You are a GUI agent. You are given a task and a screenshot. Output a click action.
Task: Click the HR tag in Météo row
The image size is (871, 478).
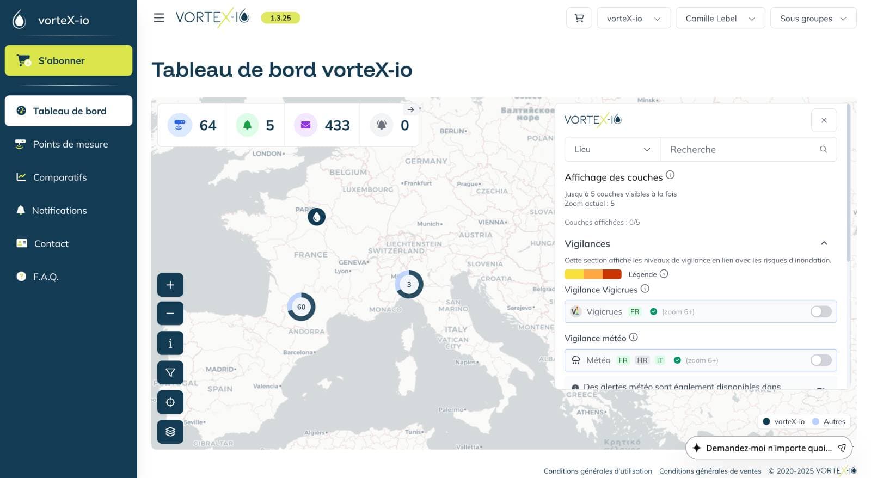point(642,360)
